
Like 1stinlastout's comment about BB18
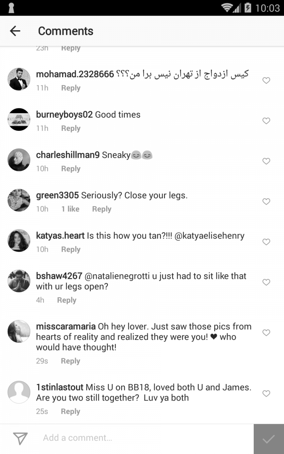[266, 393]
